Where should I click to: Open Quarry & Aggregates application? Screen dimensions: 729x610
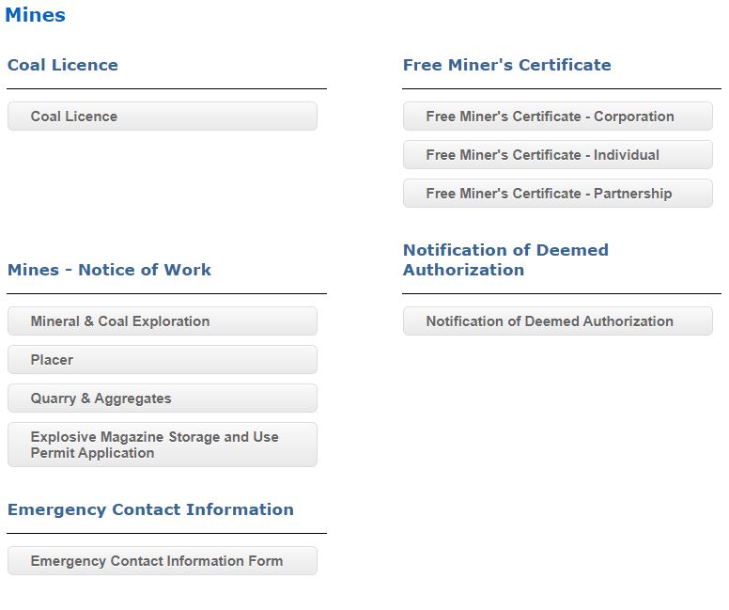tap(163, 399)
